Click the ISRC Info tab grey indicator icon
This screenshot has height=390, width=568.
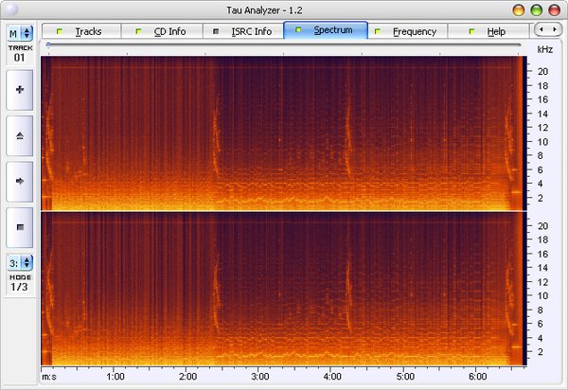pos(216,31)
